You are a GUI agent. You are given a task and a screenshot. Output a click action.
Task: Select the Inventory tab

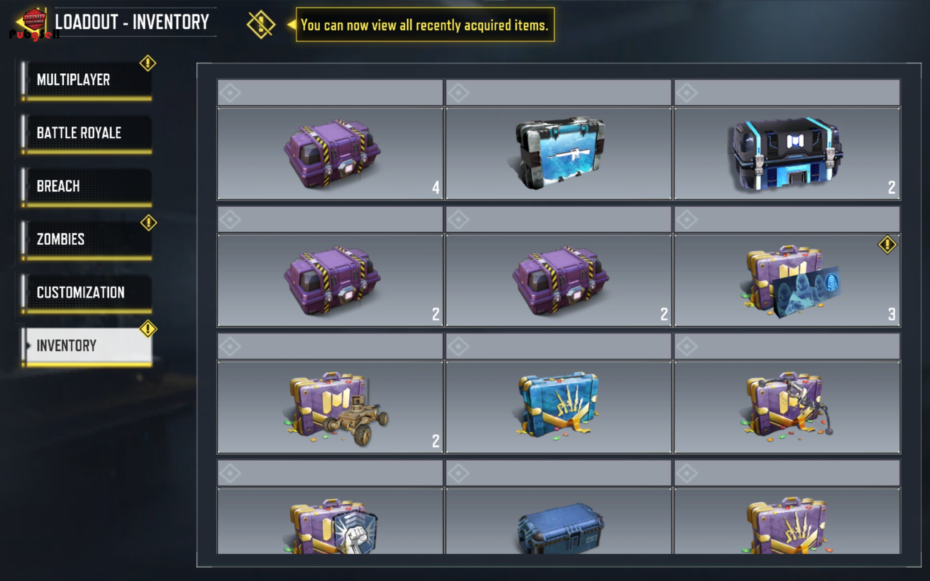pos(87,346)
